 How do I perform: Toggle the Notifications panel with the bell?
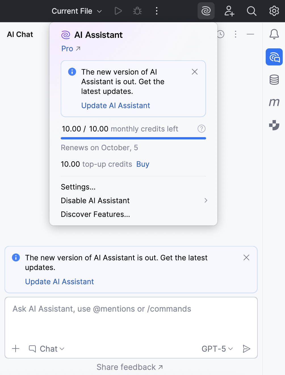click(x=274, y=34)
